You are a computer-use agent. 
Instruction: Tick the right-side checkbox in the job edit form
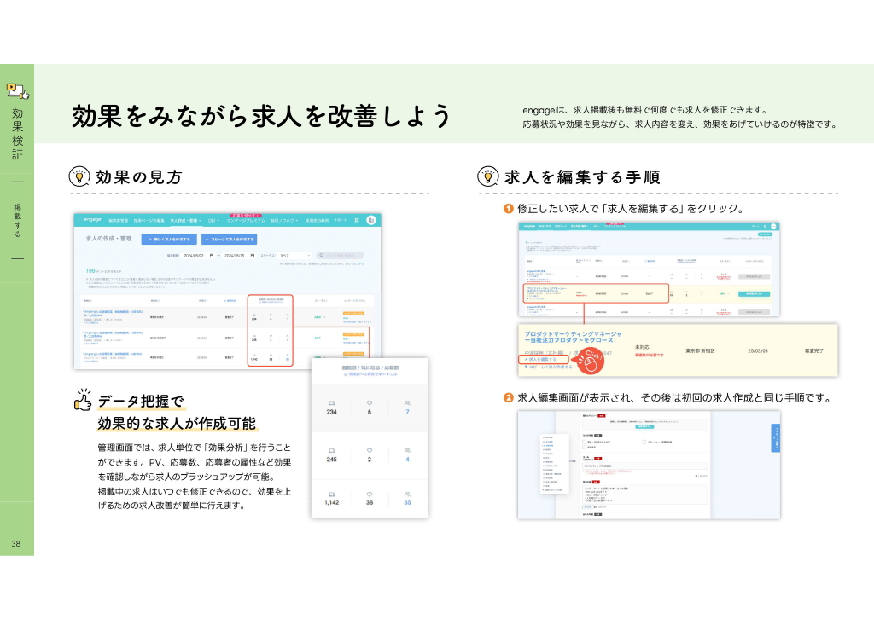click(x=644, y=442)
